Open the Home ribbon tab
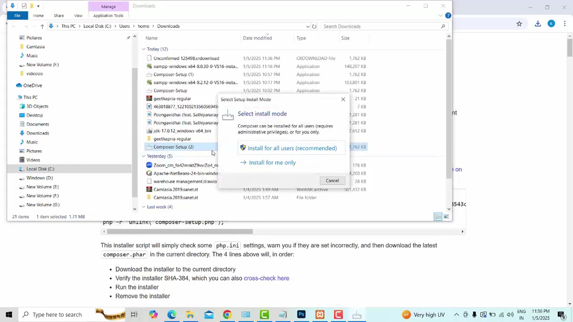Viewport: 573px width, 322px height. pos(38,16)
